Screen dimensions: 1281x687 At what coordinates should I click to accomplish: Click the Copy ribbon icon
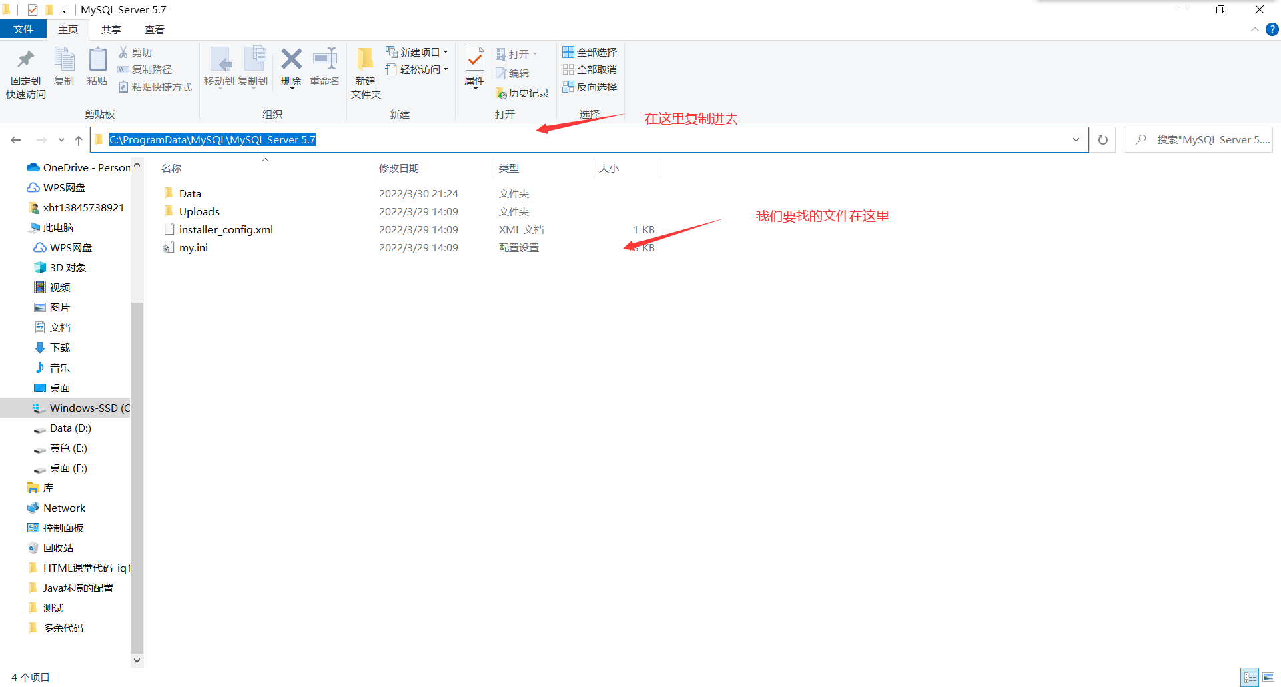[64, 59]
